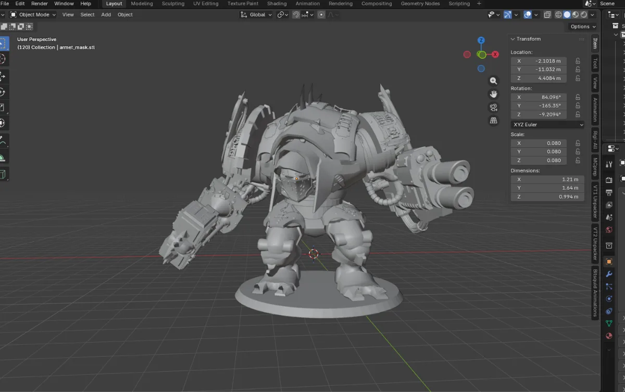Open the Modifiers wrench properties tab
625x392 pixels.
609,274
